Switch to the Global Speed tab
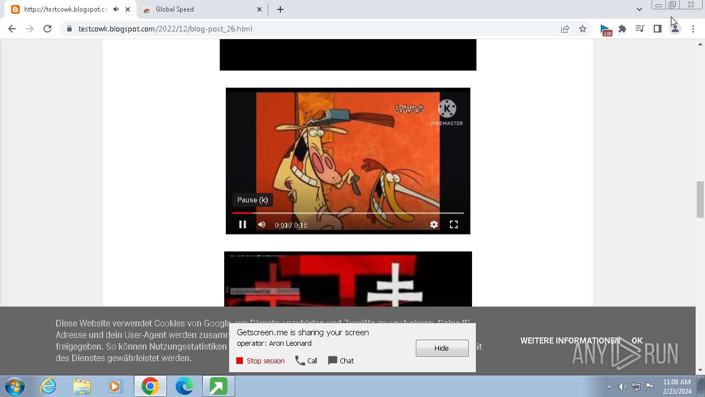This screenshot has height=397, width=705. (x=201, y=9)
